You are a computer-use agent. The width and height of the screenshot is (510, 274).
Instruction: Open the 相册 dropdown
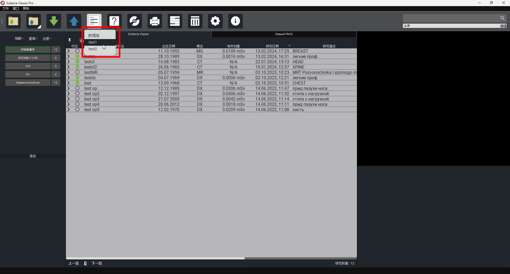click(x=19, y=39)
